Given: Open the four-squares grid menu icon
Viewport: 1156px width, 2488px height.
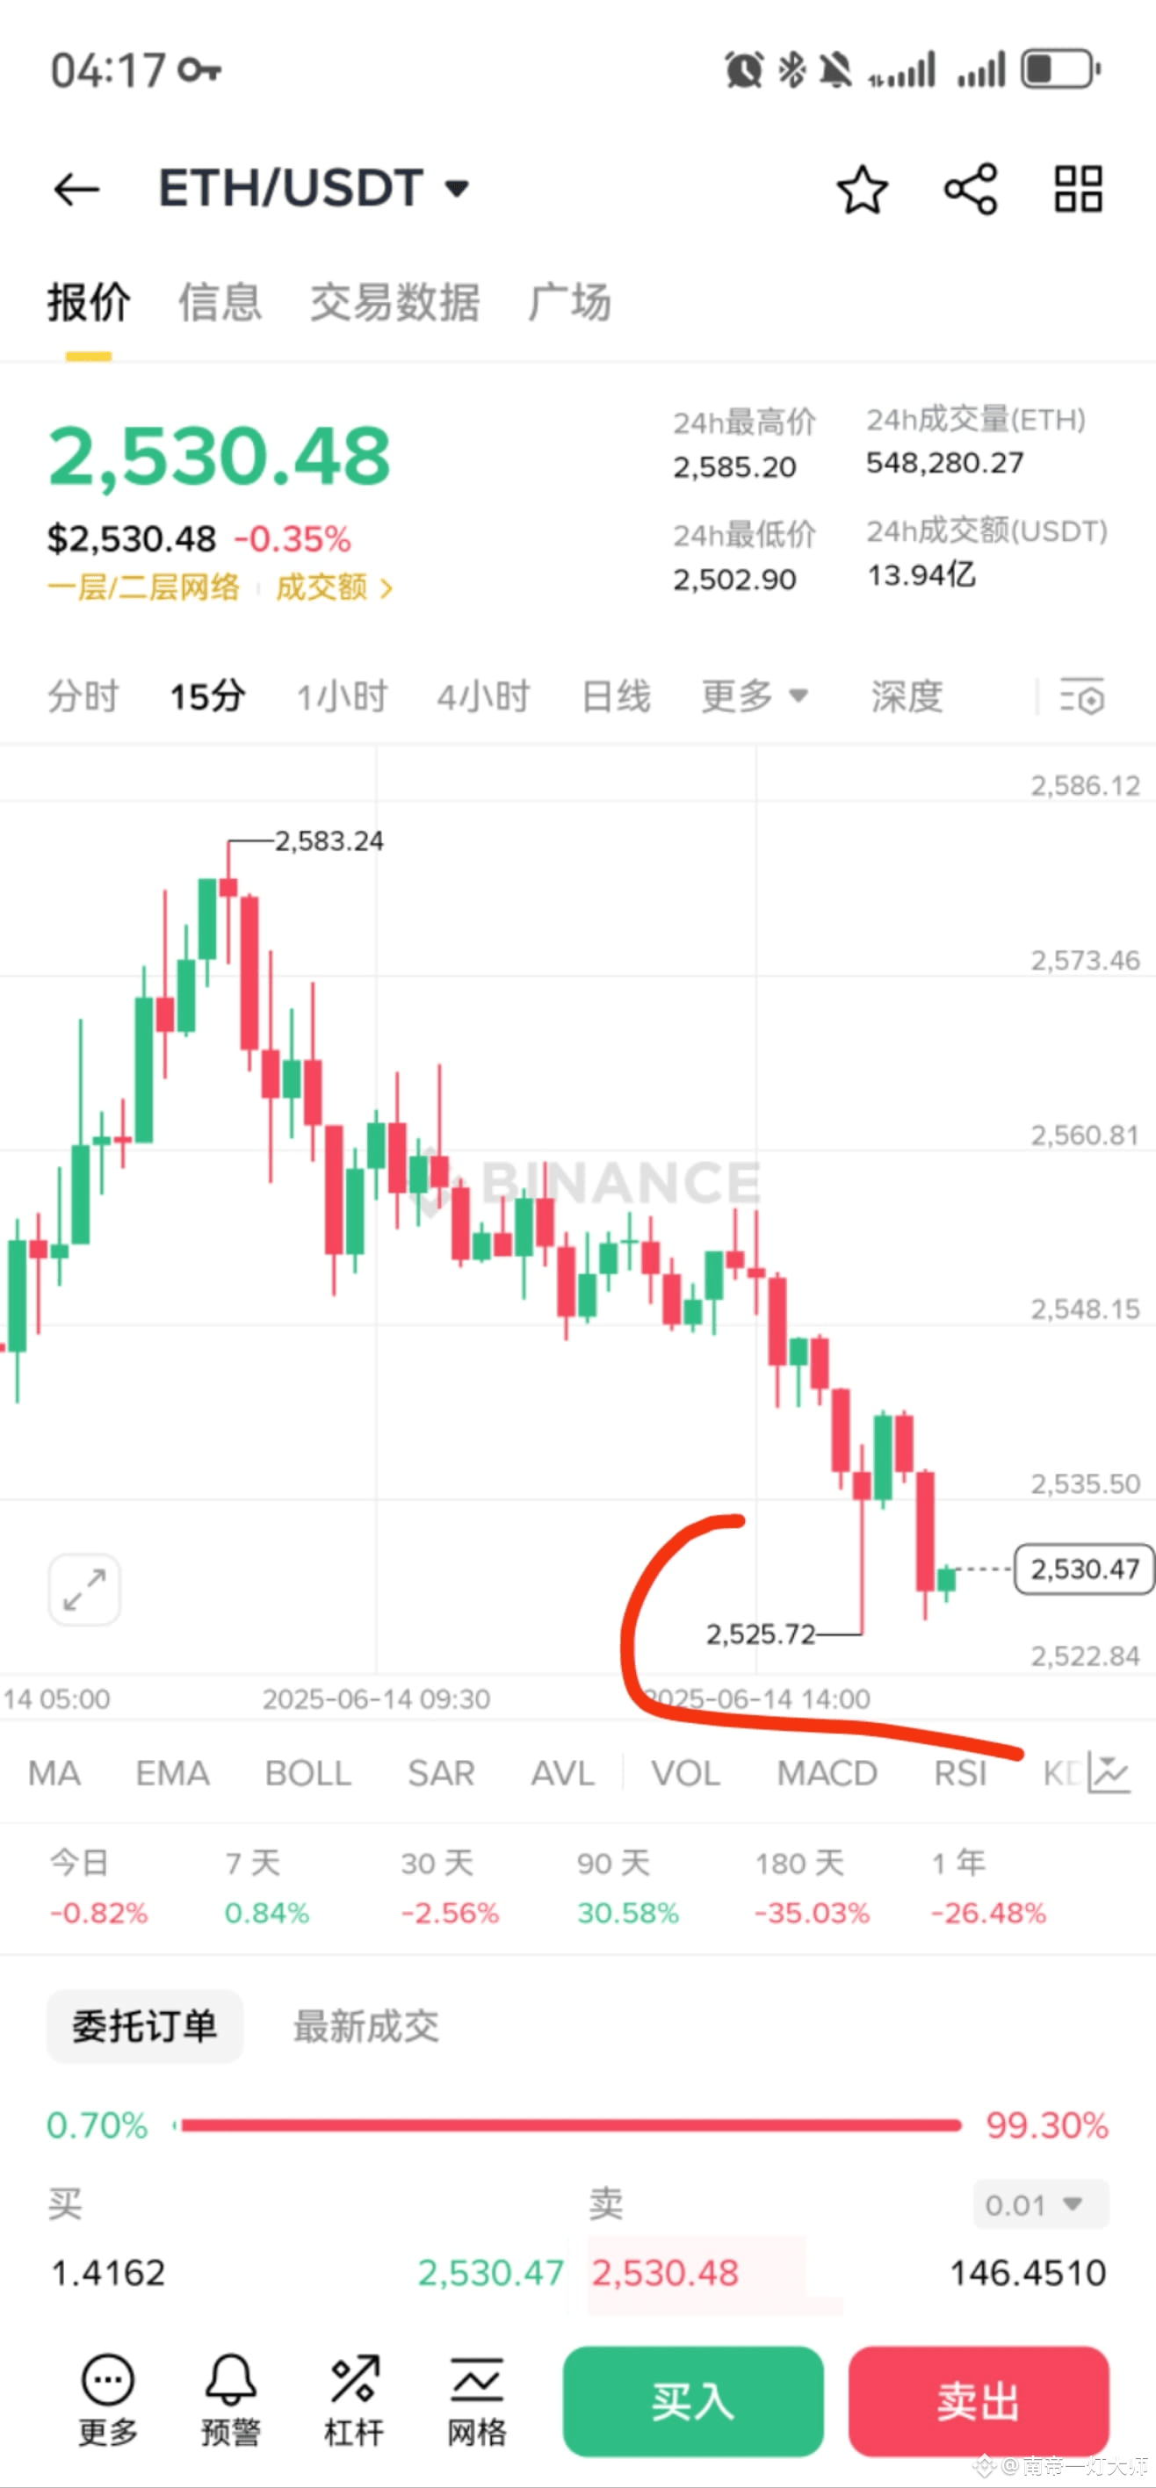Looking at the screenshot, I should coord(1078,190).
